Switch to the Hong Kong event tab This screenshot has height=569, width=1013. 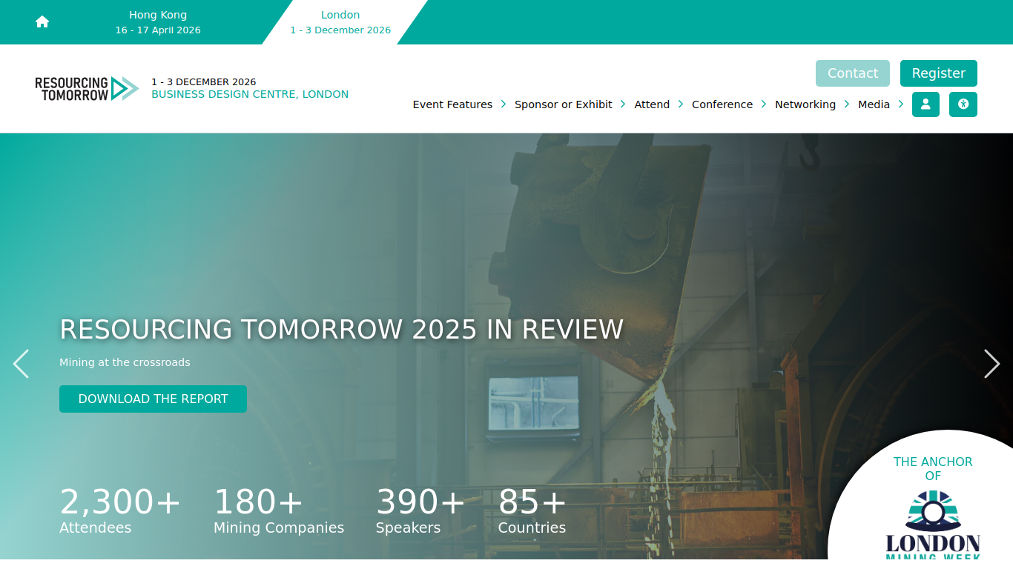(158, 22)
